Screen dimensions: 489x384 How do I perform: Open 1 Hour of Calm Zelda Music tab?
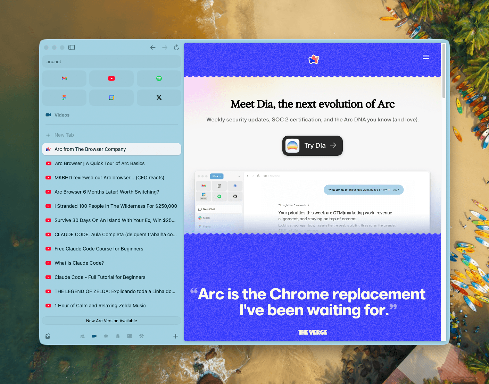(111, 306)
